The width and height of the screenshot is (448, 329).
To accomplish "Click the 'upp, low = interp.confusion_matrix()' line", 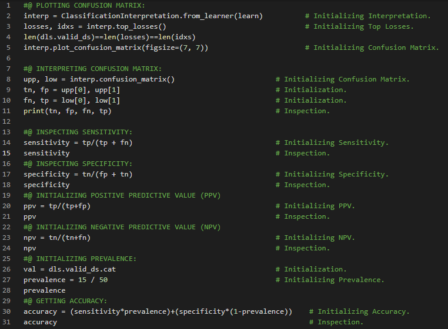I will tap(99, 79).
